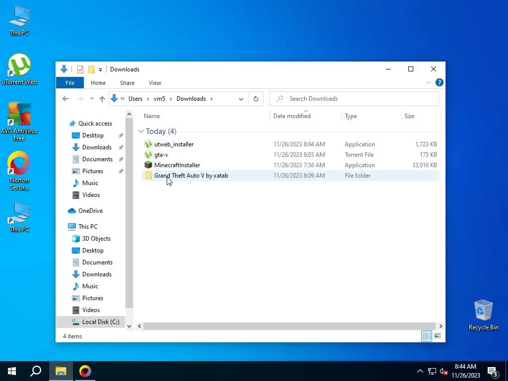The image size is (508, 381).
Task: Expand the chevron after Downloads breadcrumb
Action: point(211,99)
